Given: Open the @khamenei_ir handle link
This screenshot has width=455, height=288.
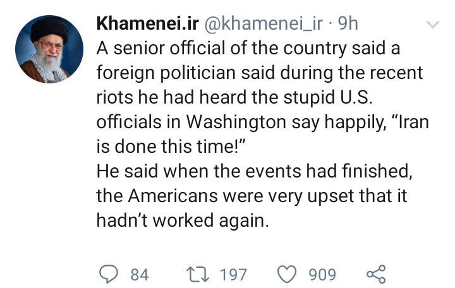Looking at the screenshot, I should click(264, 23).
